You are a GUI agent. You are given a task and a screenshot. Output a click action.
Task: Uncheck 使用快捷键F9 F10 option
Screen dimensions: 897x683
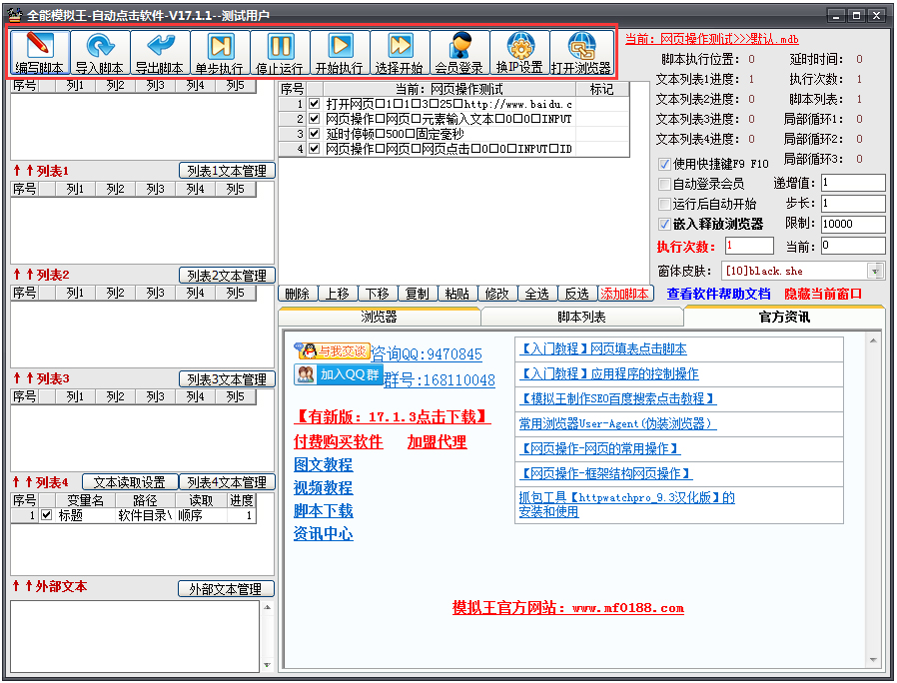pos(662,166)
